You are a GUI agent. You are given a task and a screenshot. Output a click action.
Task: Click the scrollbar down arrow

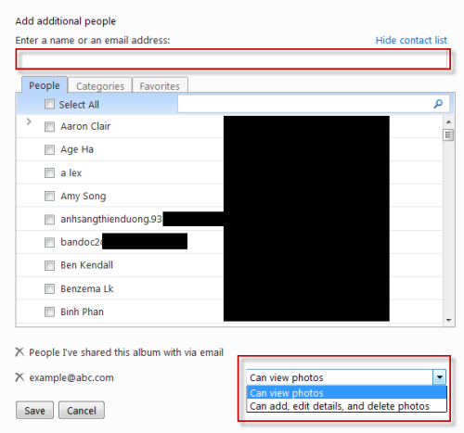click(x=448, y=320)
